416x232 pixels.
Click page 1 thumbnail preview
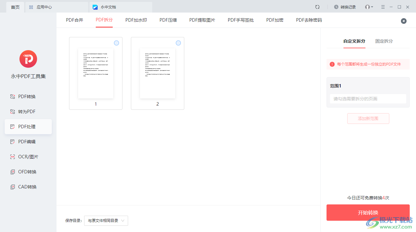(96, 74)
